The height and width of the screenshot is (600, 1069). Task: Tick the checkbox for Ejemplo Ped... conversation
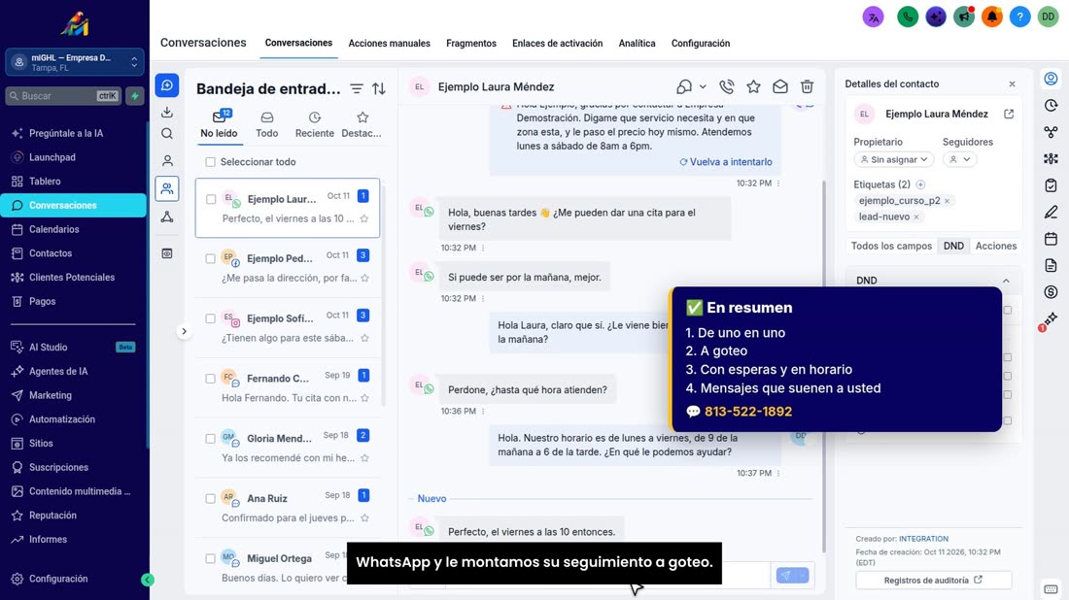point(210,259)
